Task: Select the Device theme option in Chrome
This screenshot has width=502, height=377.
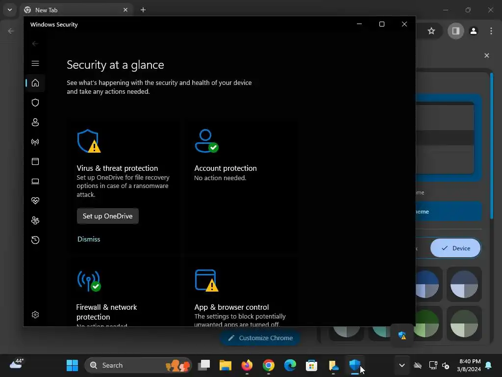Action: 455,248
